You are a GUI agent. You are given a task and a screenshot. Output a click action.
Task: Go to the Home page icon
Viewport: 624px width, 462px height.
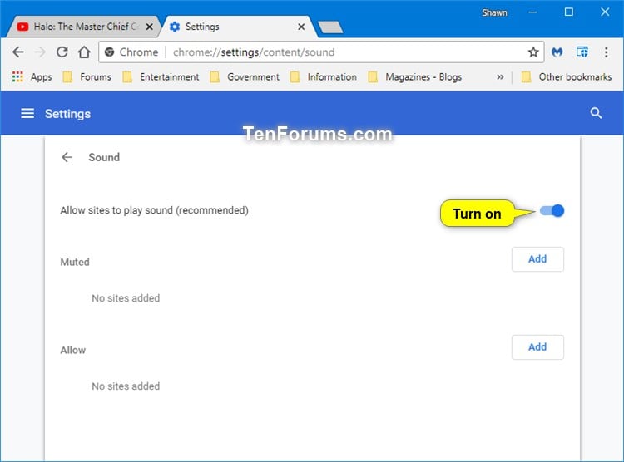pos(84,52)
